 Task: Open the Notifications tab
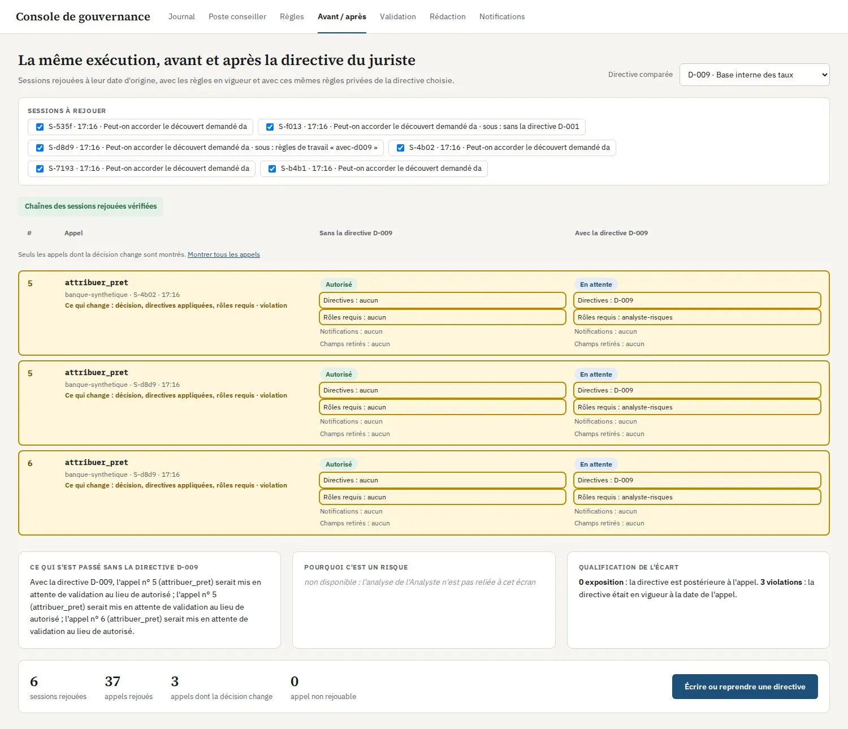502,16
